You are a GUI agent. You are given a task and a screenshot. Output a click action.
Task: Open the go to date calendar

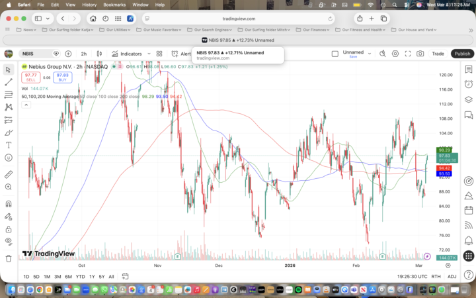tap(125, 276)
